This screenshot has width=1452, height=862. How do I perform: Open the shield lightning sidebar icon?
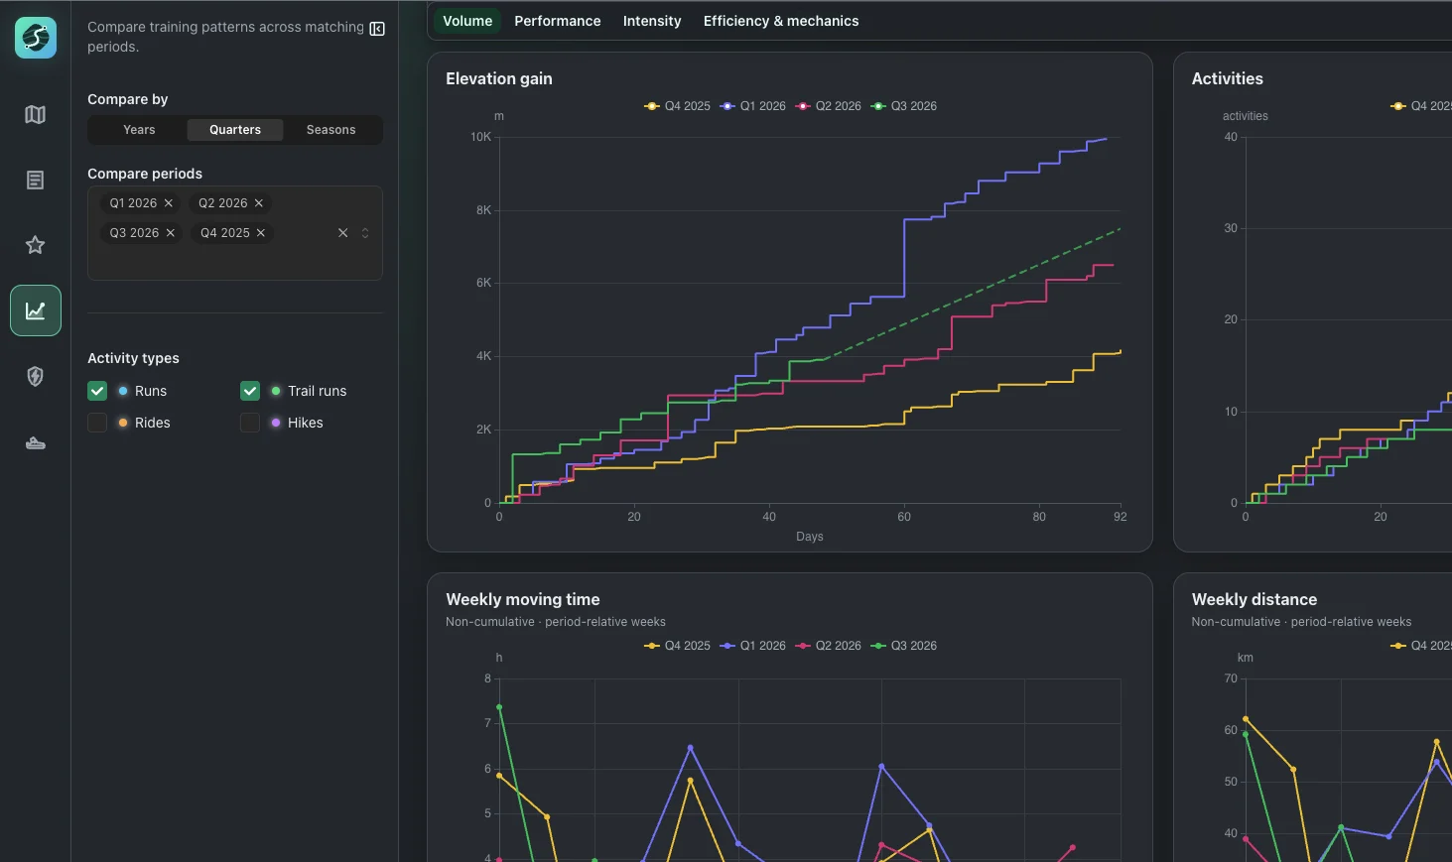coord(36,376)
